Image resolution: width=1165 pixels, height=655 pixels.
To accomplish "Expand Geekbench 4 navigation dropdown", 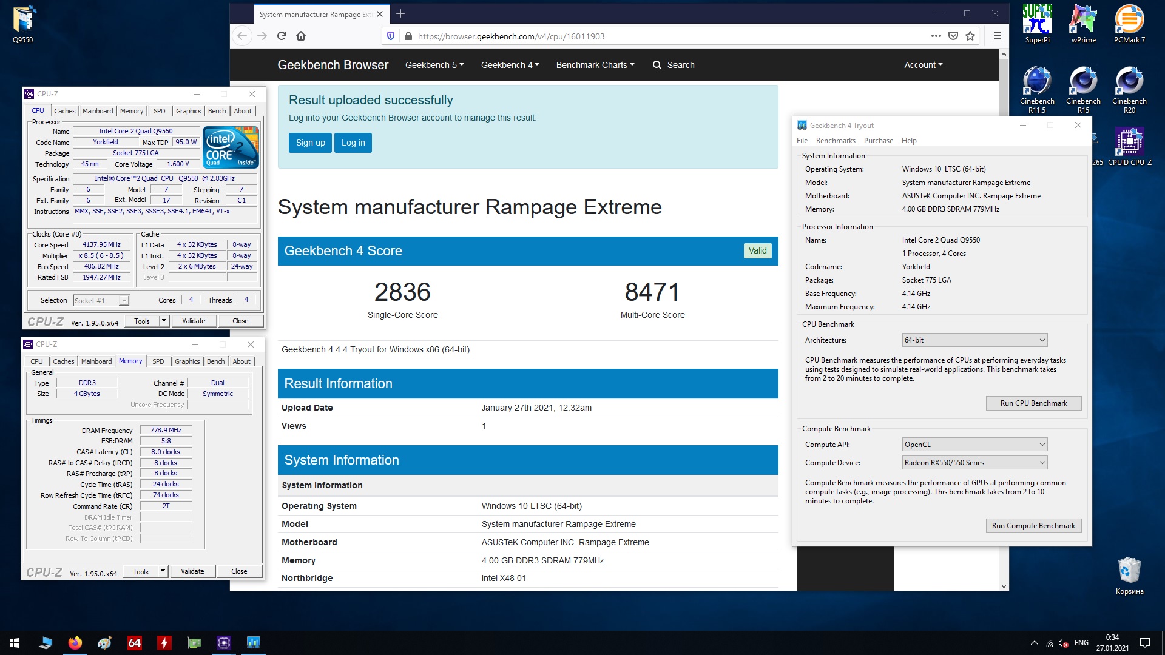I will (x=510, y=65).
